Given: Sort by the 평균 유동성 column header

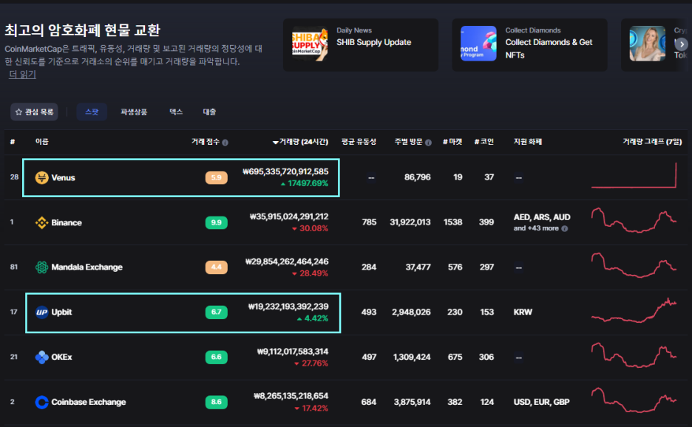Looking at the screenshot, I should 359,142.
